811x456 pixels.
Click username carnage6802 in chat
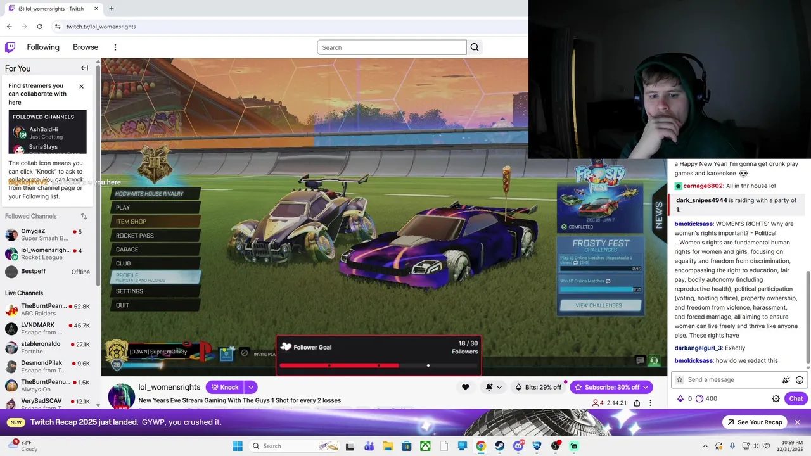pyautogui.click(x=703, y=186)
